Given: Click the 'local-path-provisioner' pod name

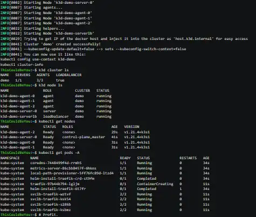Looking at the screenshot, I should coord(72,173).
